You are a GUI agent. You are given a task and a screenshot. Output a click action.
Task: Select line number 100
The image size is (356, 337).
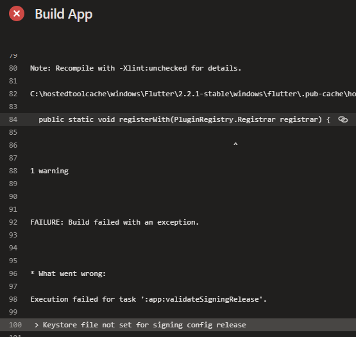tap(15, 325)
